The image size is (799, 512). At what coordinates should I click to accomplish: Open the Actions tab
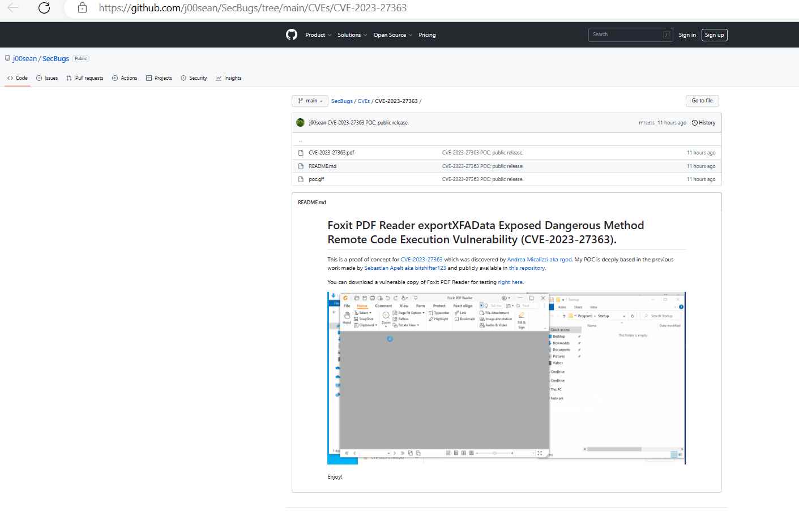(125, 78)
